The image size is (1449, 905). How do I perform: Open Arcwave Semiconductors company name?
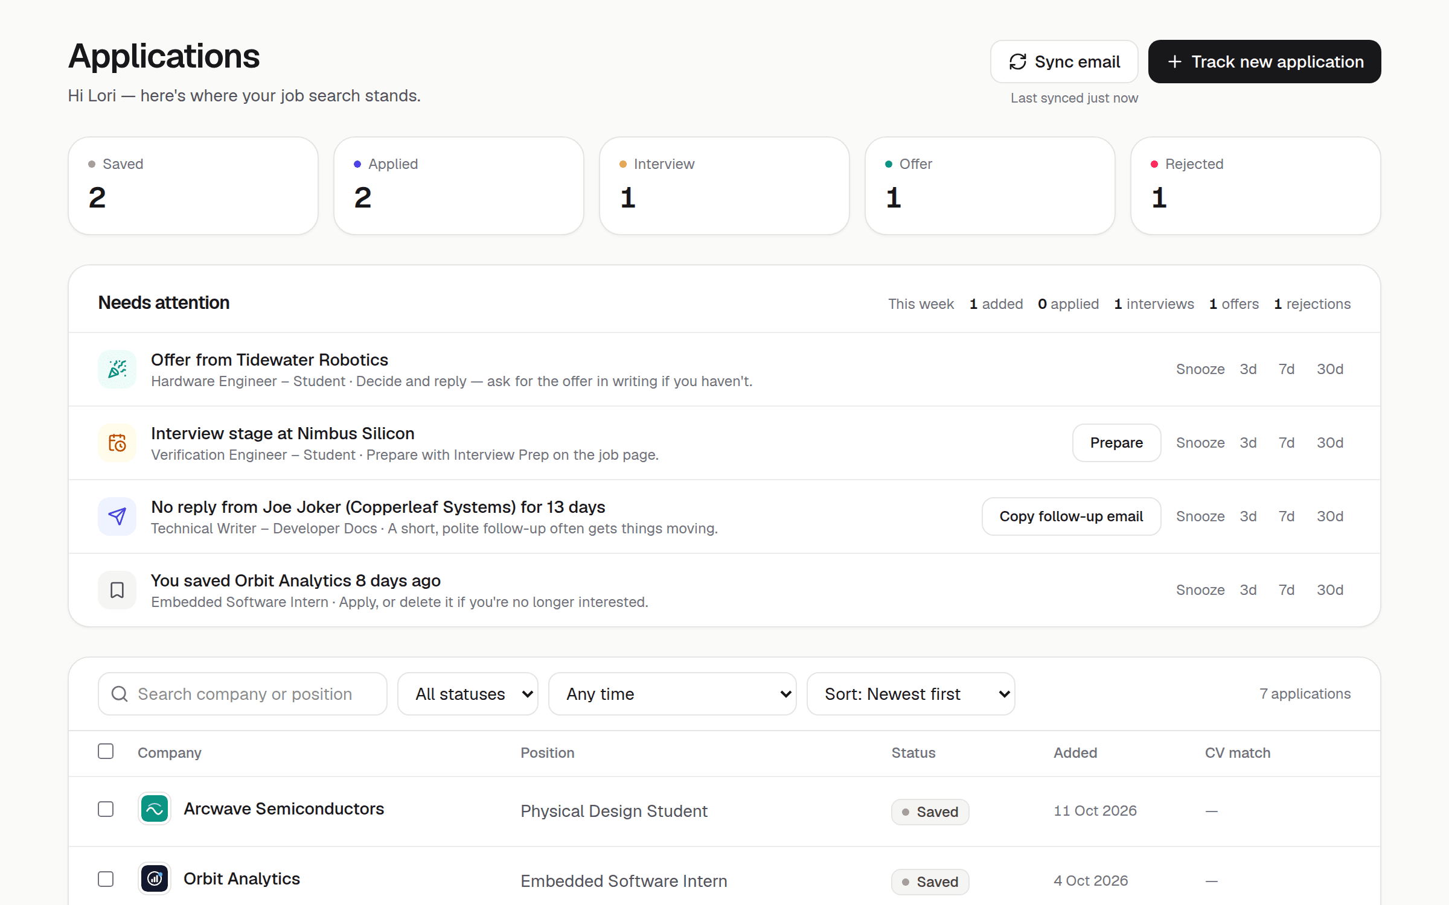[x=284, y=808]
